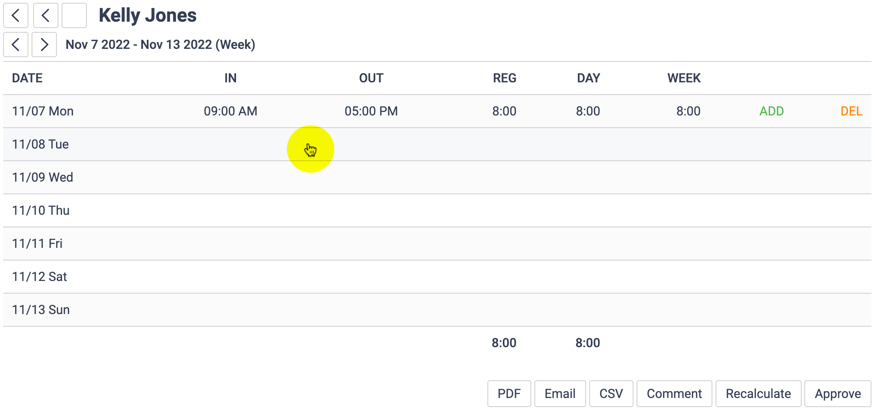Viewport: 875px width, 411px height.
Task: Go to the previous week using the left chevron
Action: click(16, 45)
